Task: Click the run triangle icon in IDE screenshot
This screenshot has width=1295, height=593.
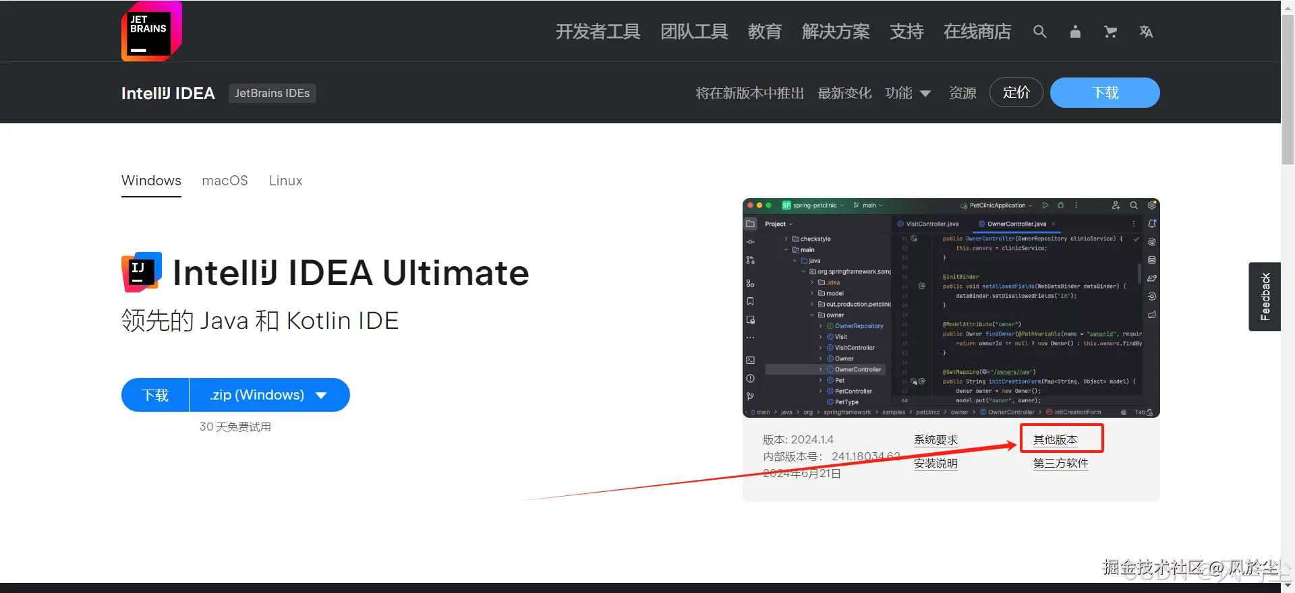Action: click(1045, 206)
